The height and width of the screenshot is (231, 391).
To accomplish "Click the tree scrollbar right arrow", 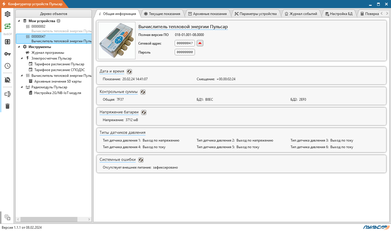I will coord(89,219).
